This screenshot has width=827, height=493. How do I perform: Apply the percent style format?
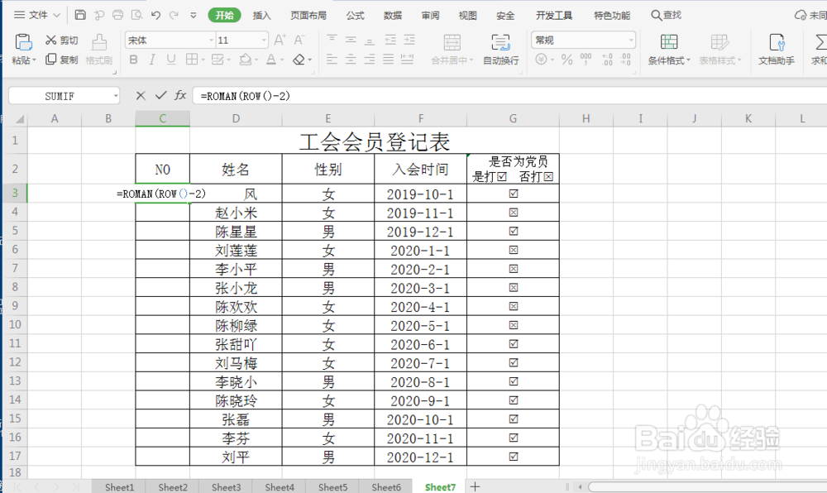(567, 59)
